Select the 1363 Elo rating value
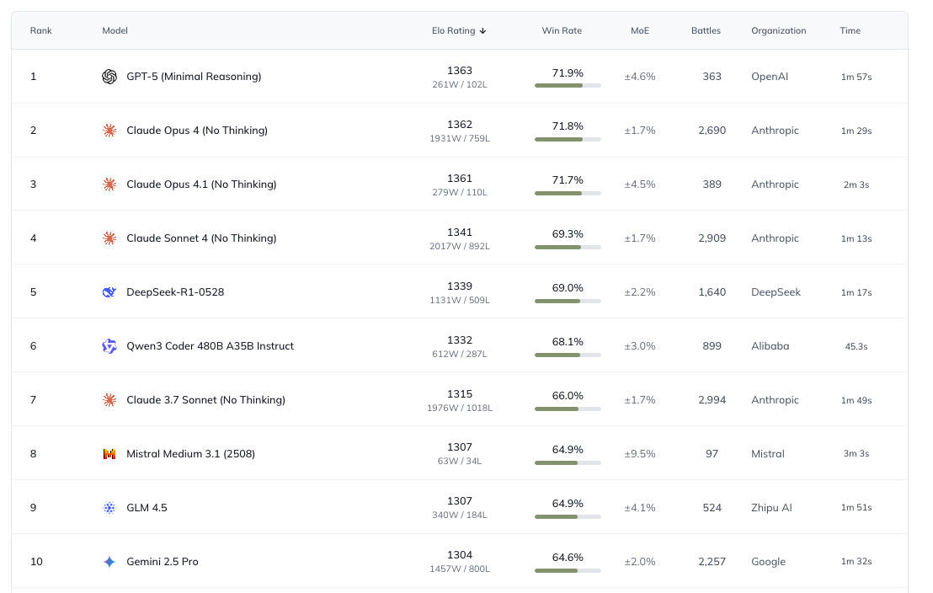The image size is (933, 593). [x=460, y=71]
